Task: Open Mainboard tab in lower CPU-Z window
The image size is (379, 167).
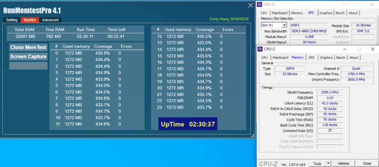Action: pos(280,57)
